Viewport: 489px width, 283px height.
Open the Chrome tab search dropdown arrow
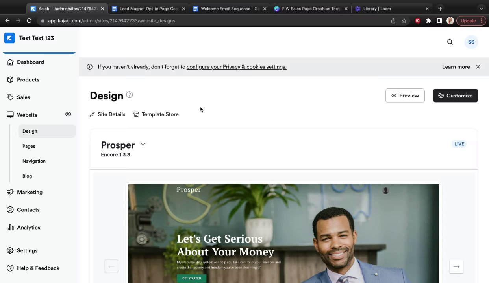[481, 9]
